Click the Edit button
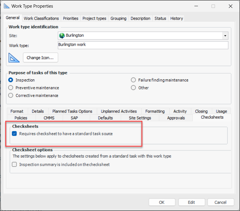The image size is (240, 211). point(191,202)
